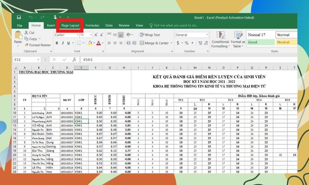Click the Format Painter brush

(26, 45)
